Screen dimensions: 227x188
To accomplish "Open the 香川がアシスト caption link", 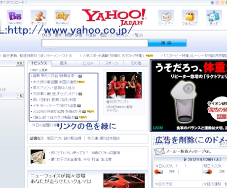I will pyautogui.click(x=117, y=102).
